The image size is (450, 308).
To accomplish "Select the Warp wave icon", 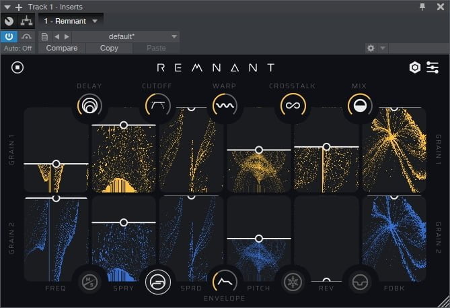I will pyautogui.click(x=225, y=106).
